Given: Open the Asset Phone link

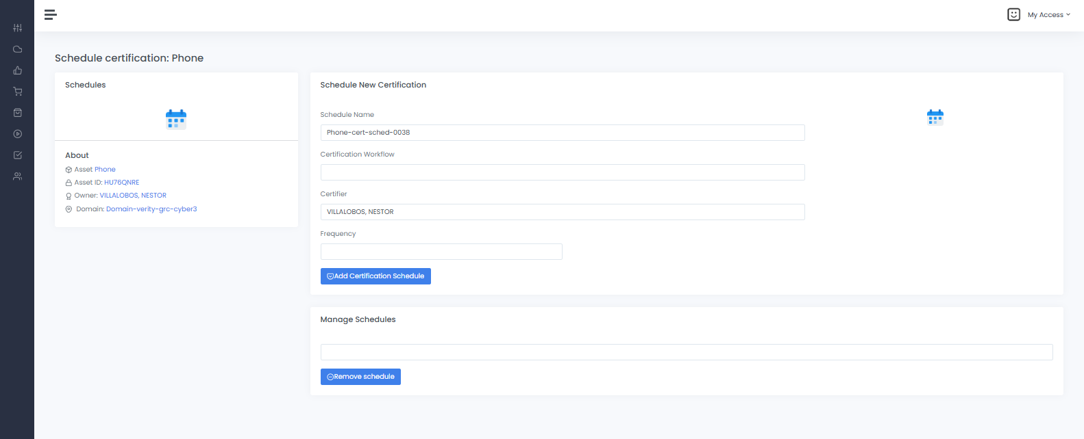Looking at the screenshot, I should 105,170.
